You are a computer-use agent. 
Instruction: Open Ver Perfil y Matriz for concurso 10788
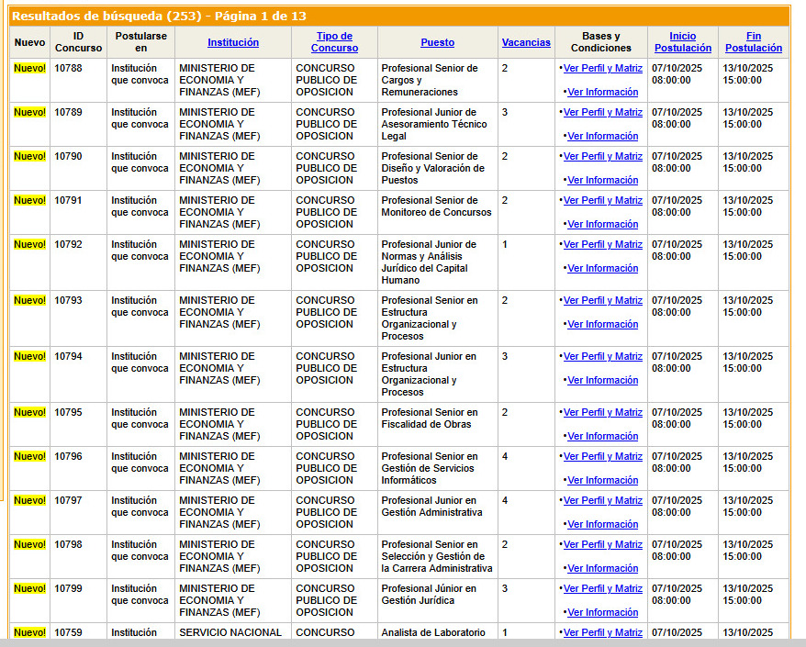tap(602, 68)
